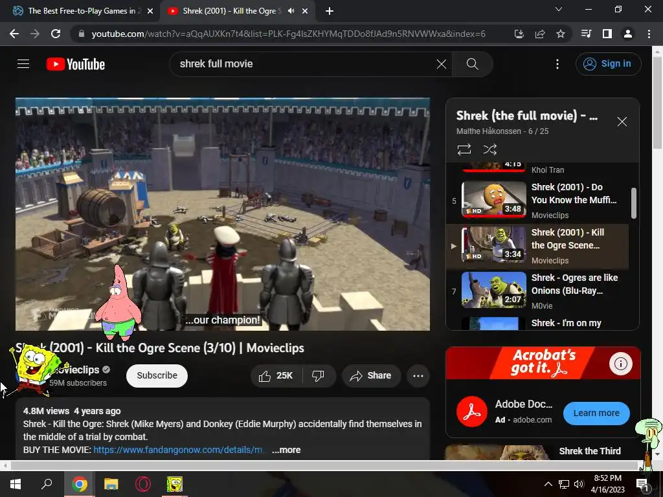This screenshot has width=663, height=497.
Task: Switch to The Best Free-to-Play Games tab
Action: click(80, 11)
